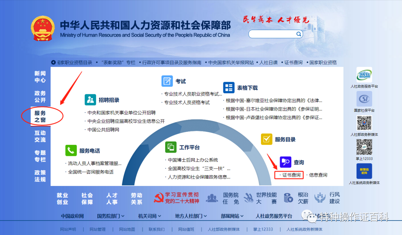Click 人社政务服务平台 bottom bar link

(x=274, y=216)
